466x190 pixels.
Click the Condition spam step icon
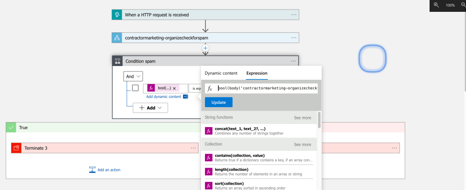click(118, 61)
